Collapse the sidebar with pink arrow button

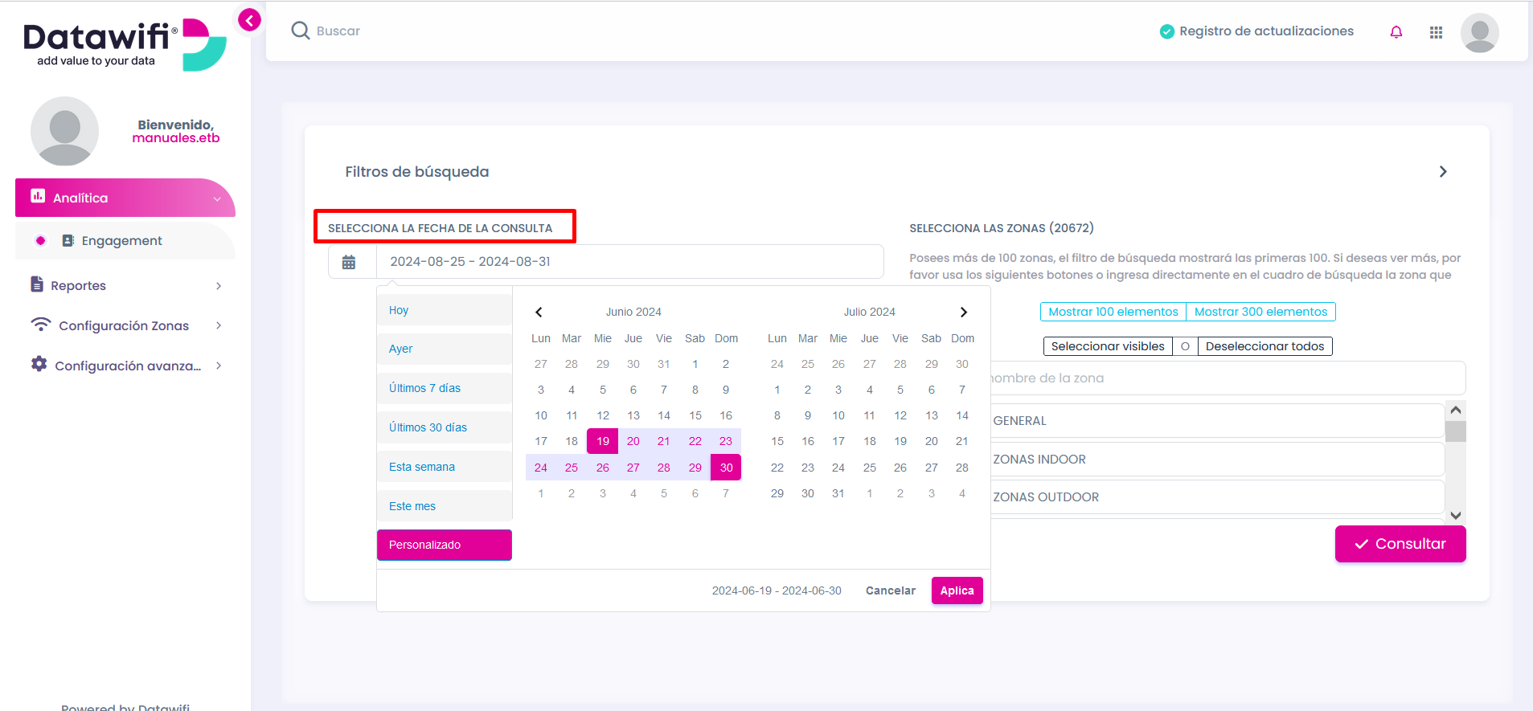pos(250,20)
